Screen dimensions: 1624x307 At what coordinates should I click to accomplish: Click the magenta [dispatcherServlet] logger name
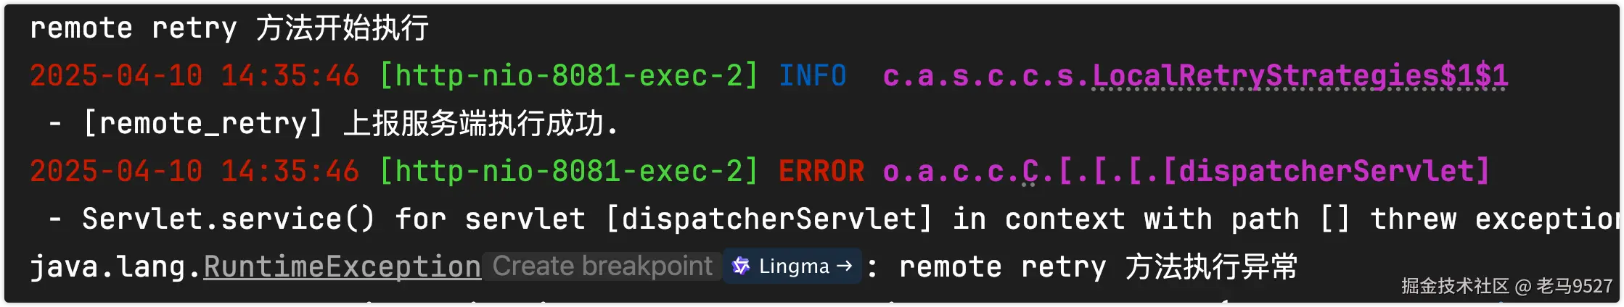[x=1326, y=172]
